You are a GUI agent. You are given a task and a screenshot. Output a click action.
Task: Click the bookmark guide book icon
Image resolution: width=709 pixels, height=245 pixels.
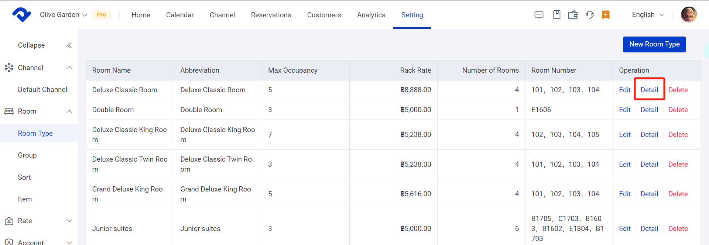(x=556, y=15)
